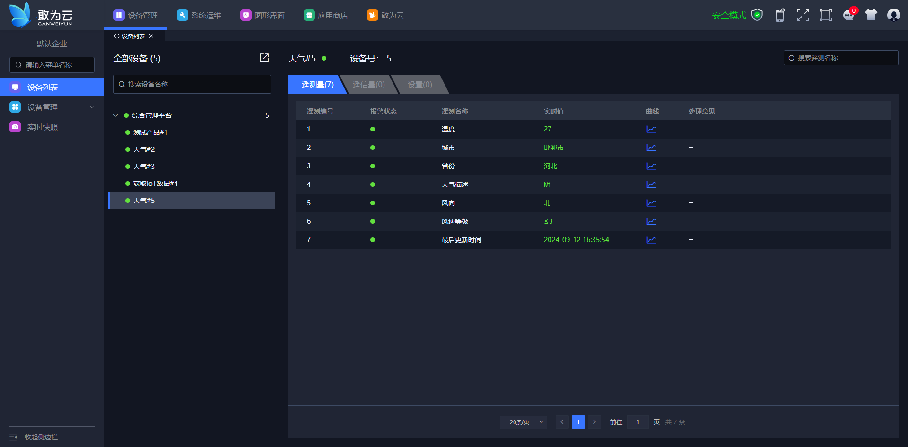Select 天气#3 in the device tree
Image resolution: width=908 pixels, height=447 pixels.
pos(144,167)
